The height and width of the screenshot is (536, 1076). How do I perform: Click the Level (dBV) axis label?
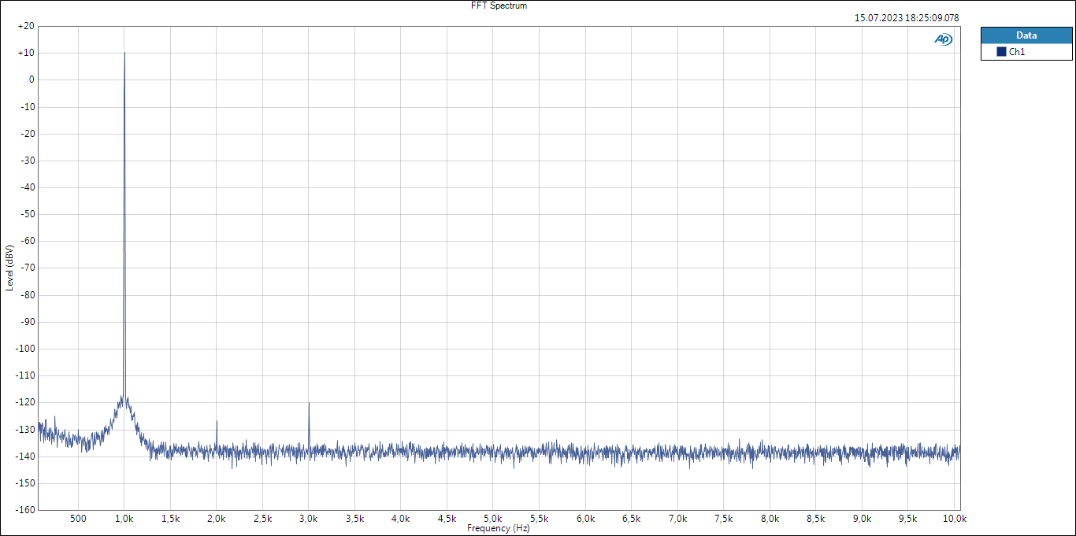tap(9, 268)
